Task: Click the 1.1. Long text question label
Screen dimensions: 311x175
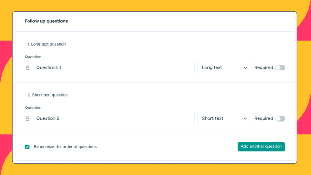Action: 45,44
